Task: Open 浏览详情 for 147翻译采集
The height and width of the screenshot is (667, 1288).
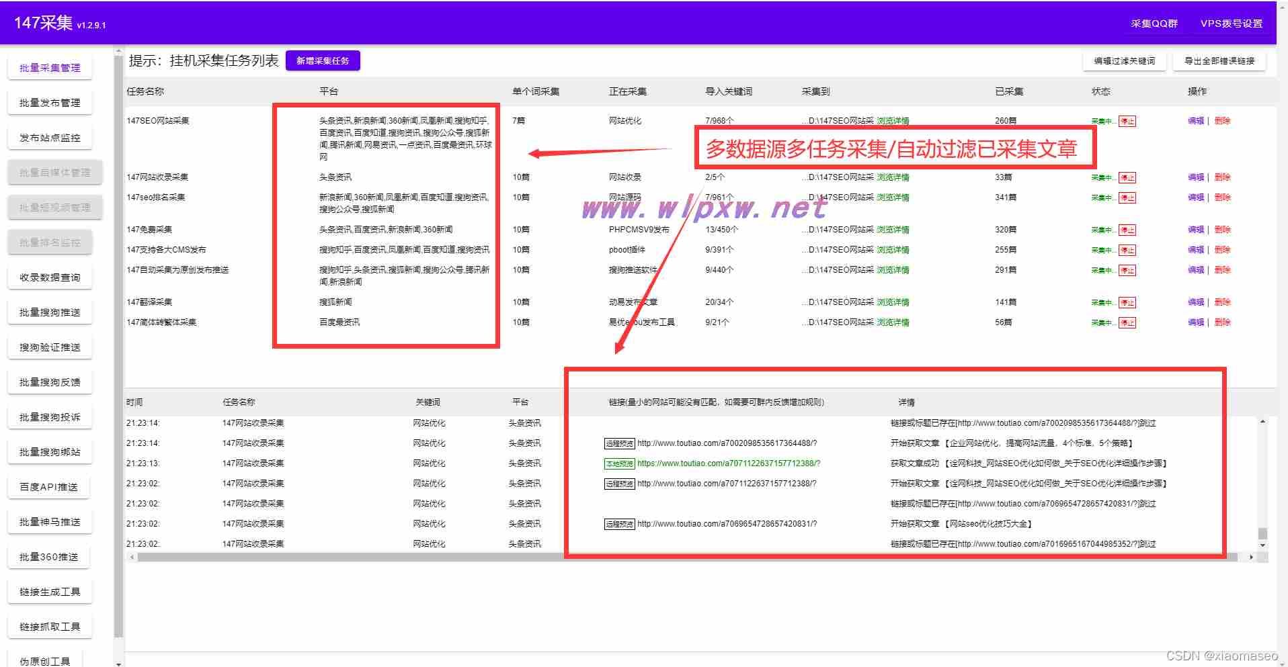Action: [893, 302]
